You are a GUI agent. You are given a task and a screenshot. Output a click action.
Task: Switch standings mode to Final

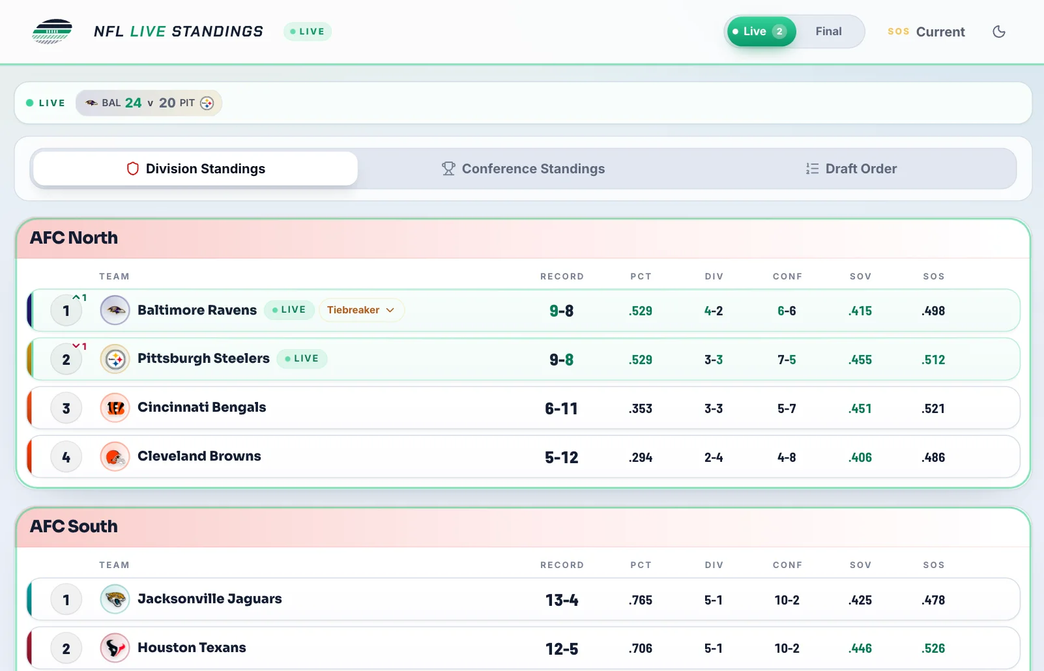[x=828, y=31]
